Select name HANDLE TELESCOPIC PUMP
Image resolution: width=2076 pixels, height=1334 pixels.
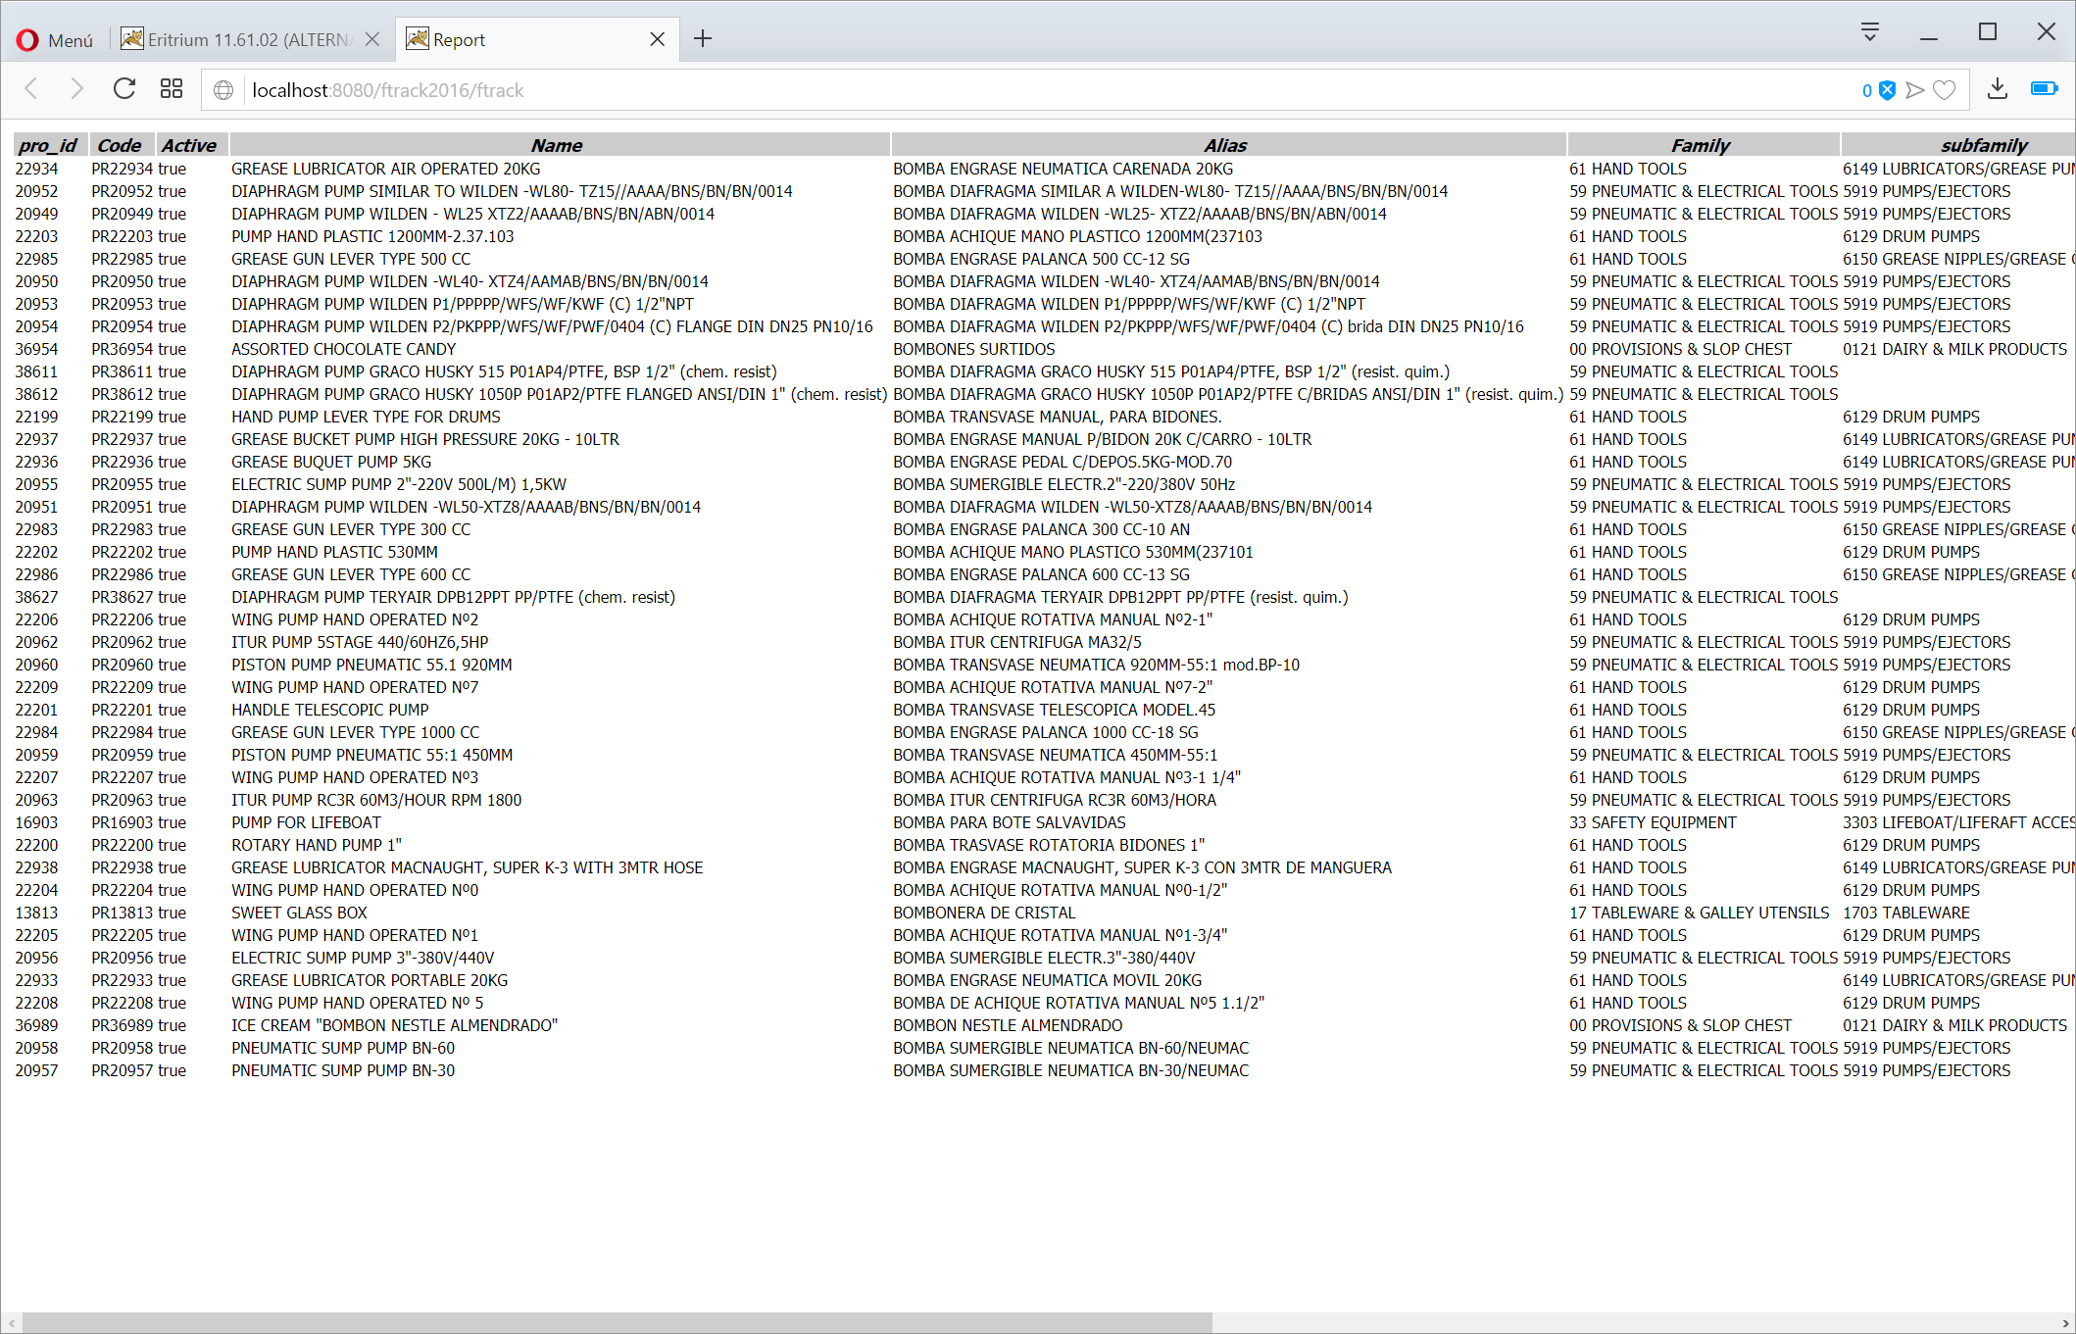point(329,711)
